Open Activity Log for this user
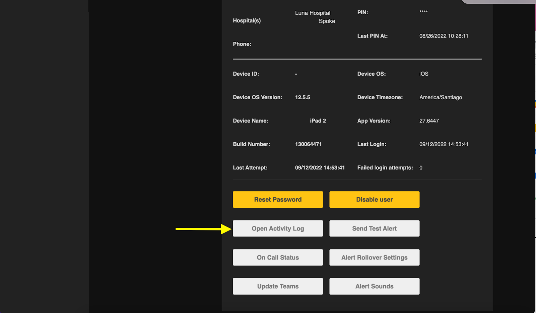The image size is (536, 313). tap(278, 228)
